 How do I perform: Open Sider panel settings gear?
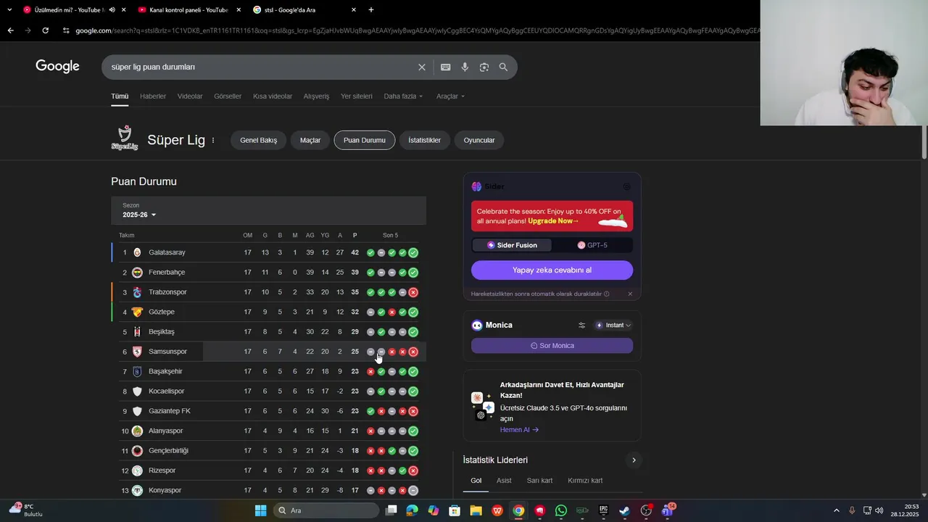click(x=626, y=186)
